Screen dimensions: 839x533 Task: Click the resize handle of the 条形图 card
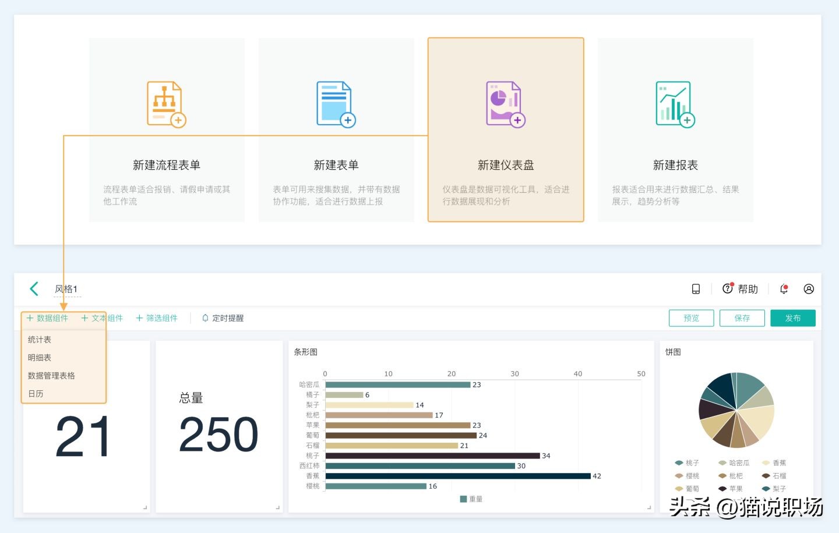click(650, 508)
